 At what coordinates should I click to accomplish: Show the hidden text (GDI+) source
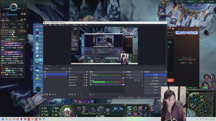[84, 74]
